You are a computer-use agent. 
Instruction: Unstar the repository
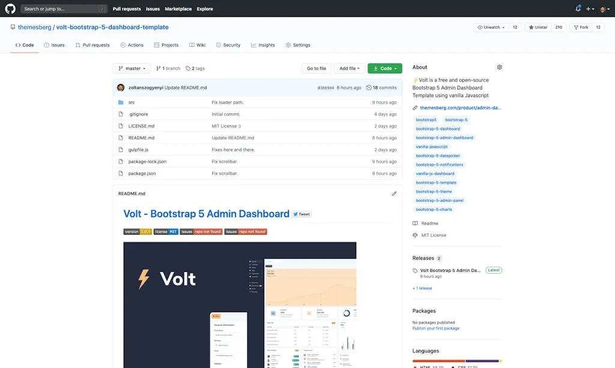(538, 27)
